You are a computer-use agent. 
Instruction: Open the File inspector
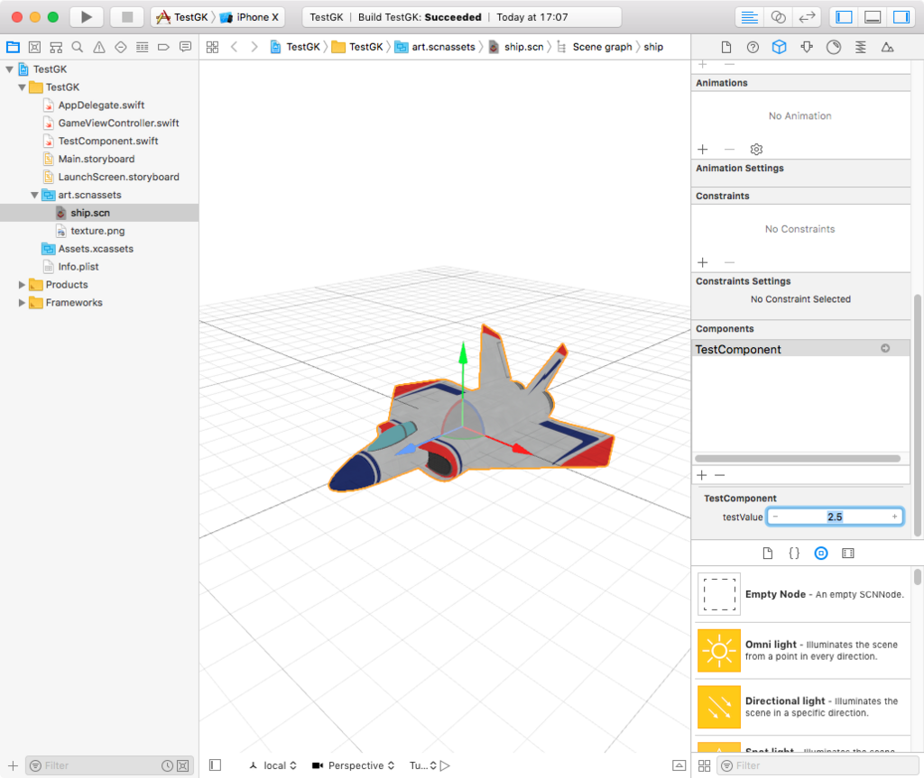pyautogui.click(x=726, y=47)
